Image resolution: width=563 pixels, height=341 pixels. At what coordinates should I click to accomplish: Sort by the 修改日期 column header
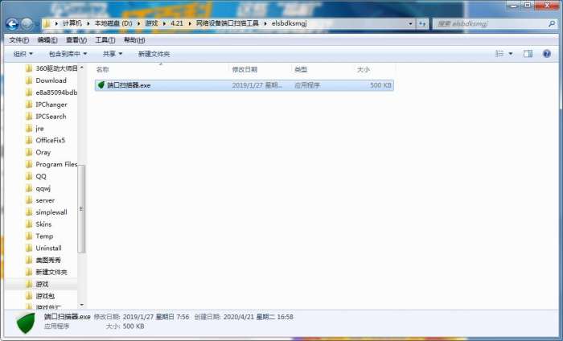pos(259,69)
